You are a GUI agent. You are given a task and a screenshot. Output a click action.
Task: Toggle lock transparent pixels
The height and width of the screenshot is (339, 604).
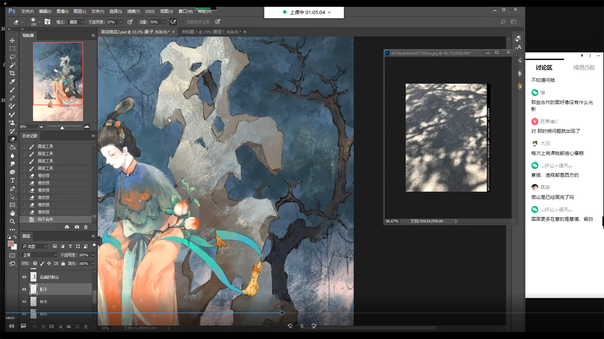click(x=35, y=264)
